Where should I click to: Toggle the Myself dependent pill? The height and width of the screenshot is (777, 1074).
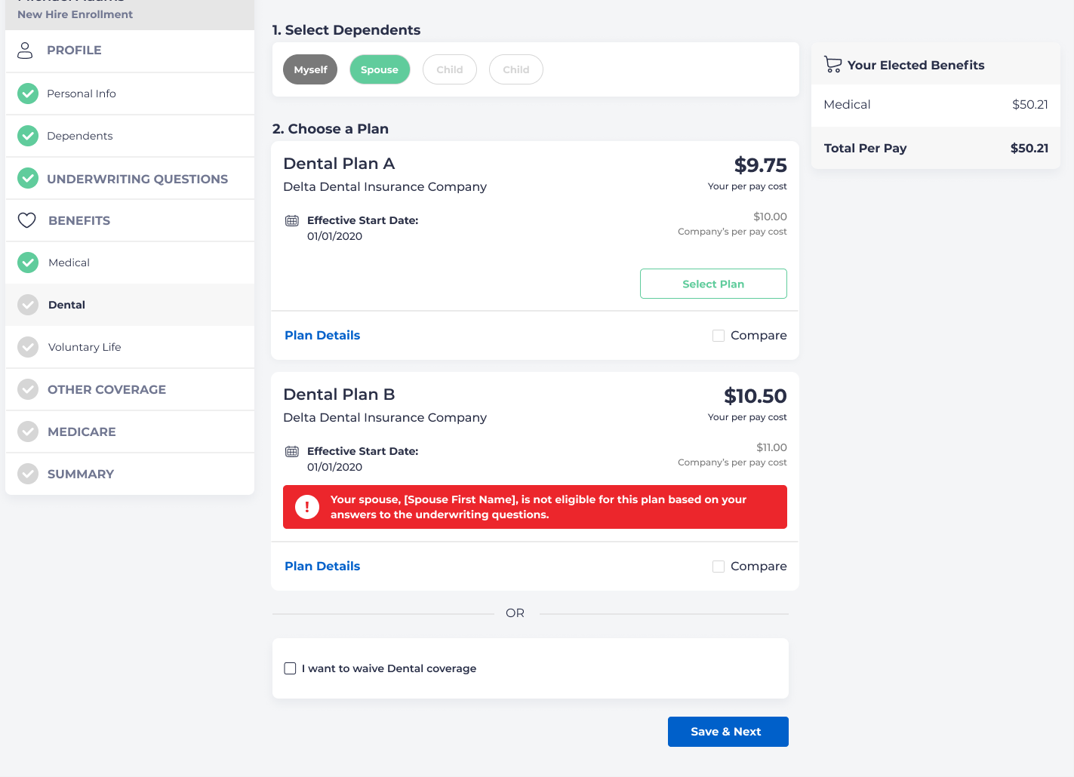(x=310, y=69)
